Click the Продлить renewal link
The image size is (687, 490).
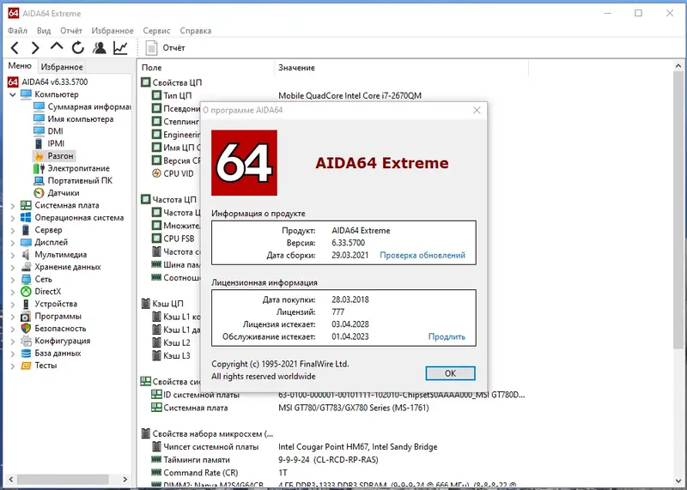pyautogui.click(x=447, y=336)
